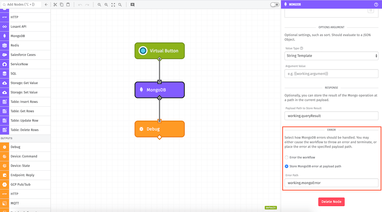Click the Copy icon in toolbar

(61, 5)
